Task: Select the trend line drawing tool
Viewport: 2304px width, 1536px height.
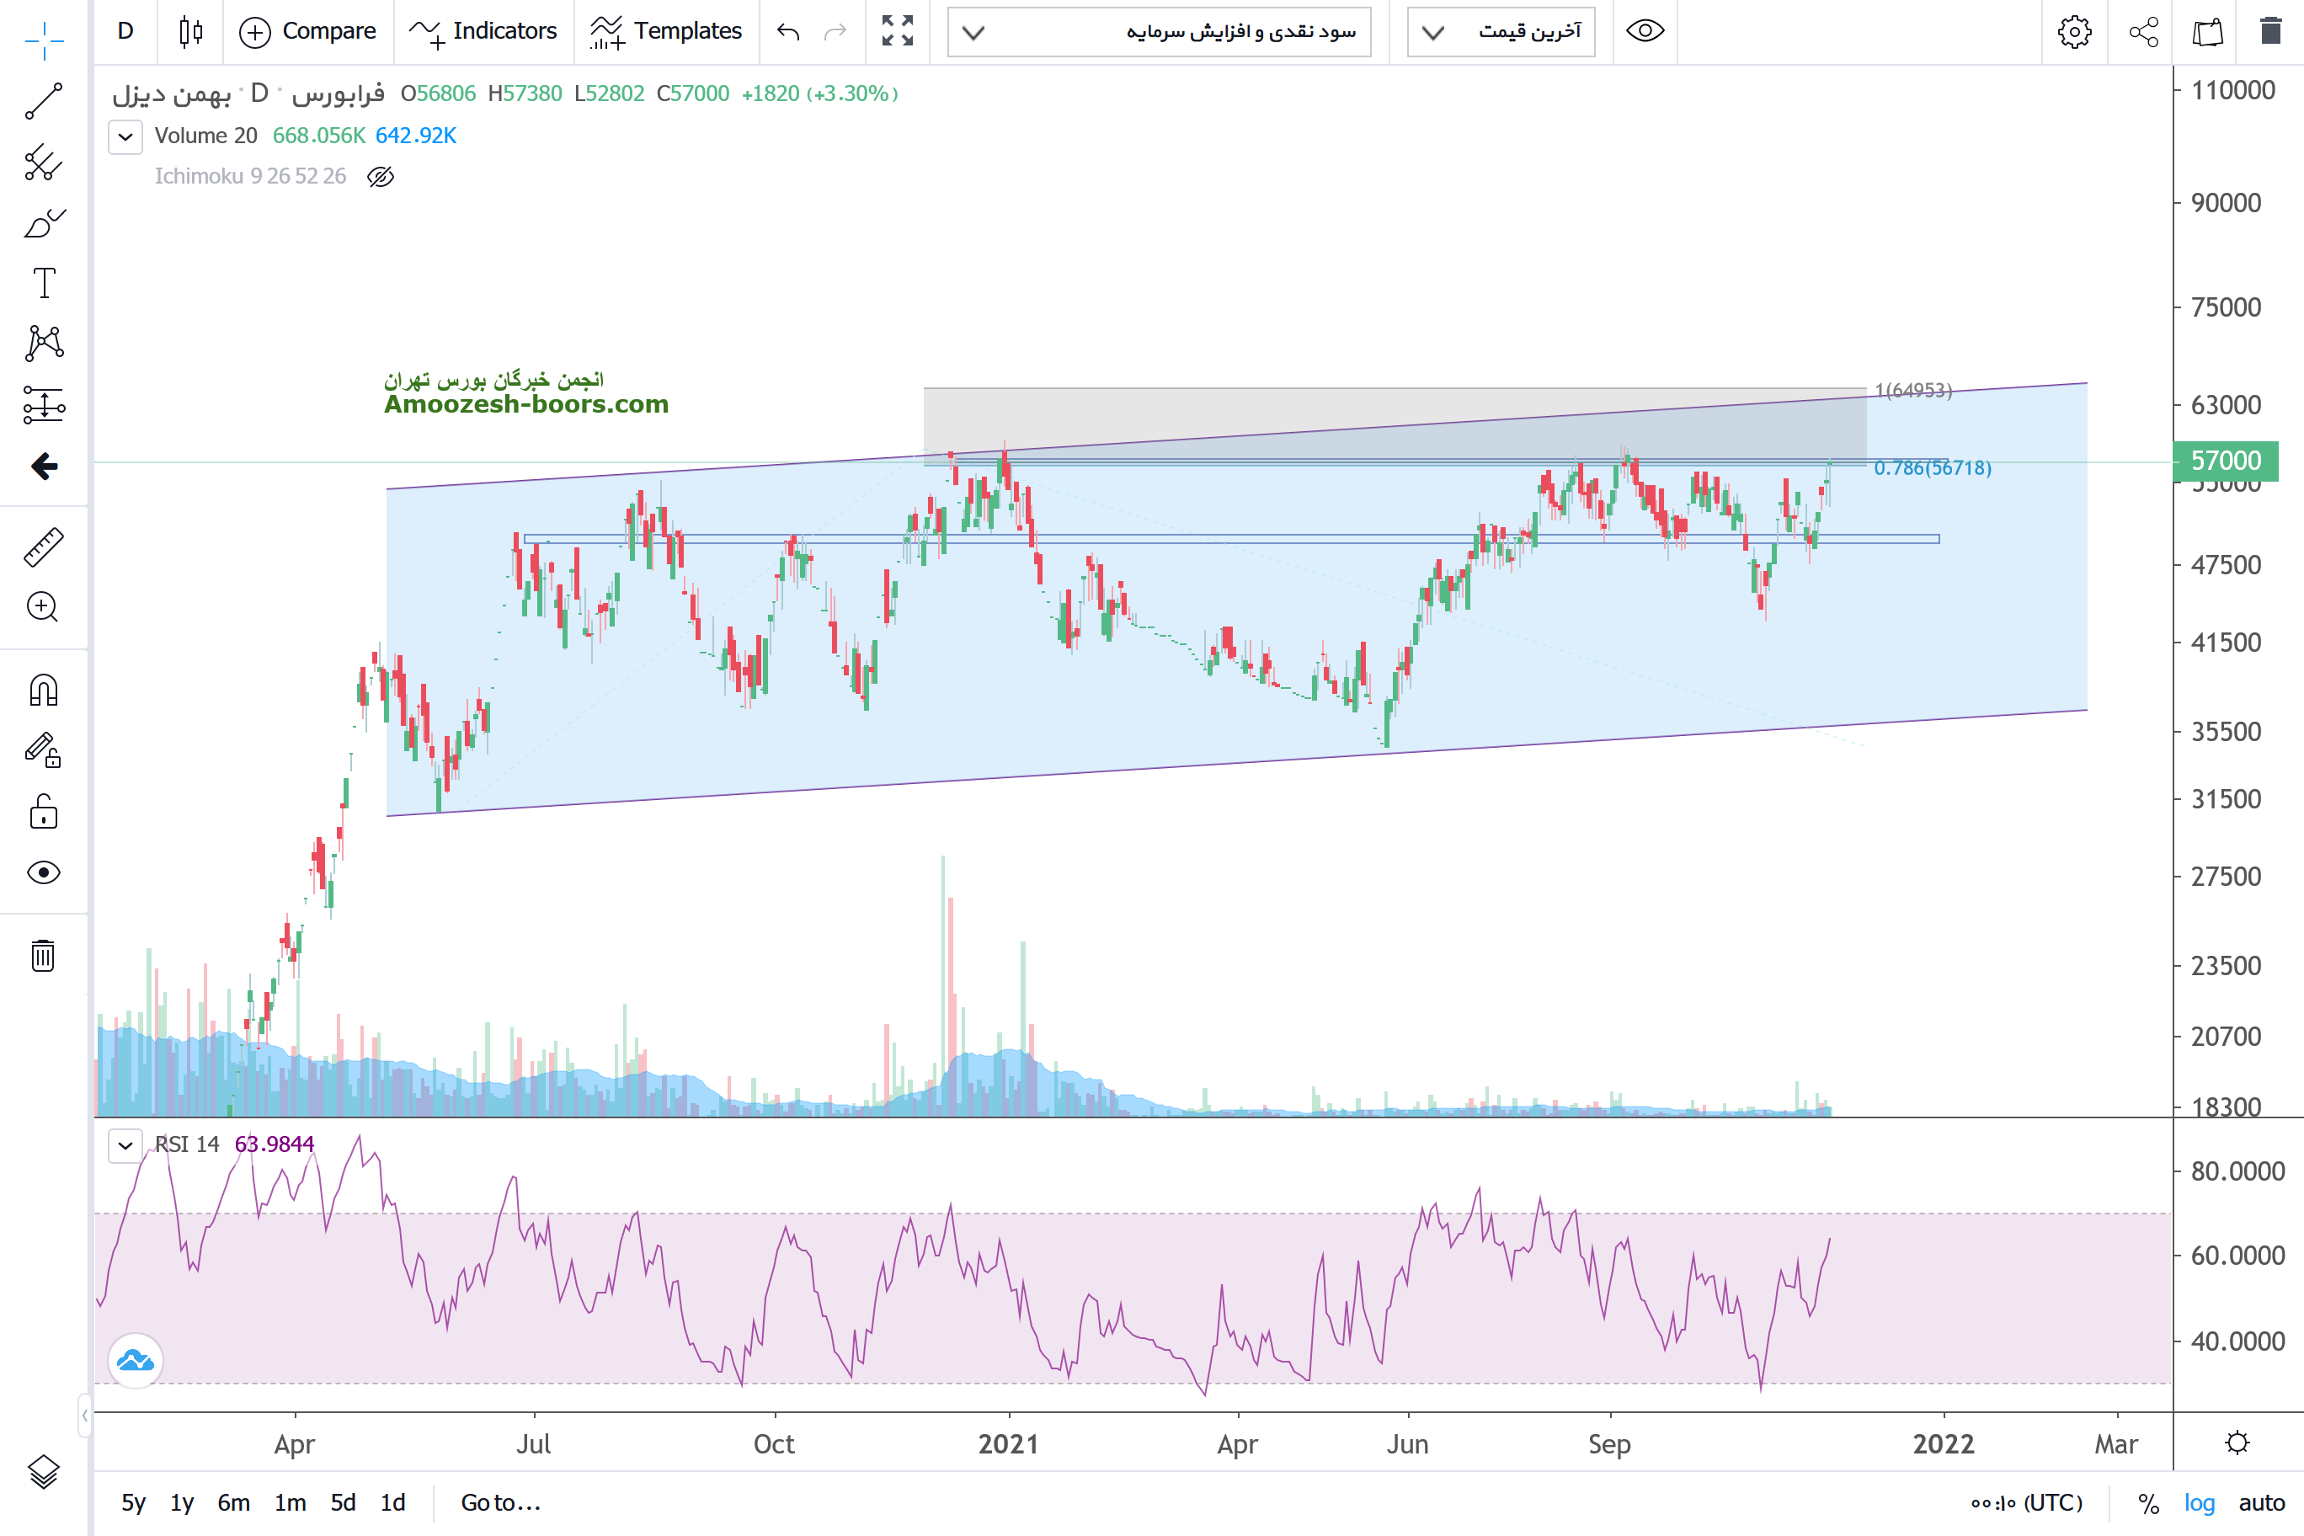Action: (44, 101)
